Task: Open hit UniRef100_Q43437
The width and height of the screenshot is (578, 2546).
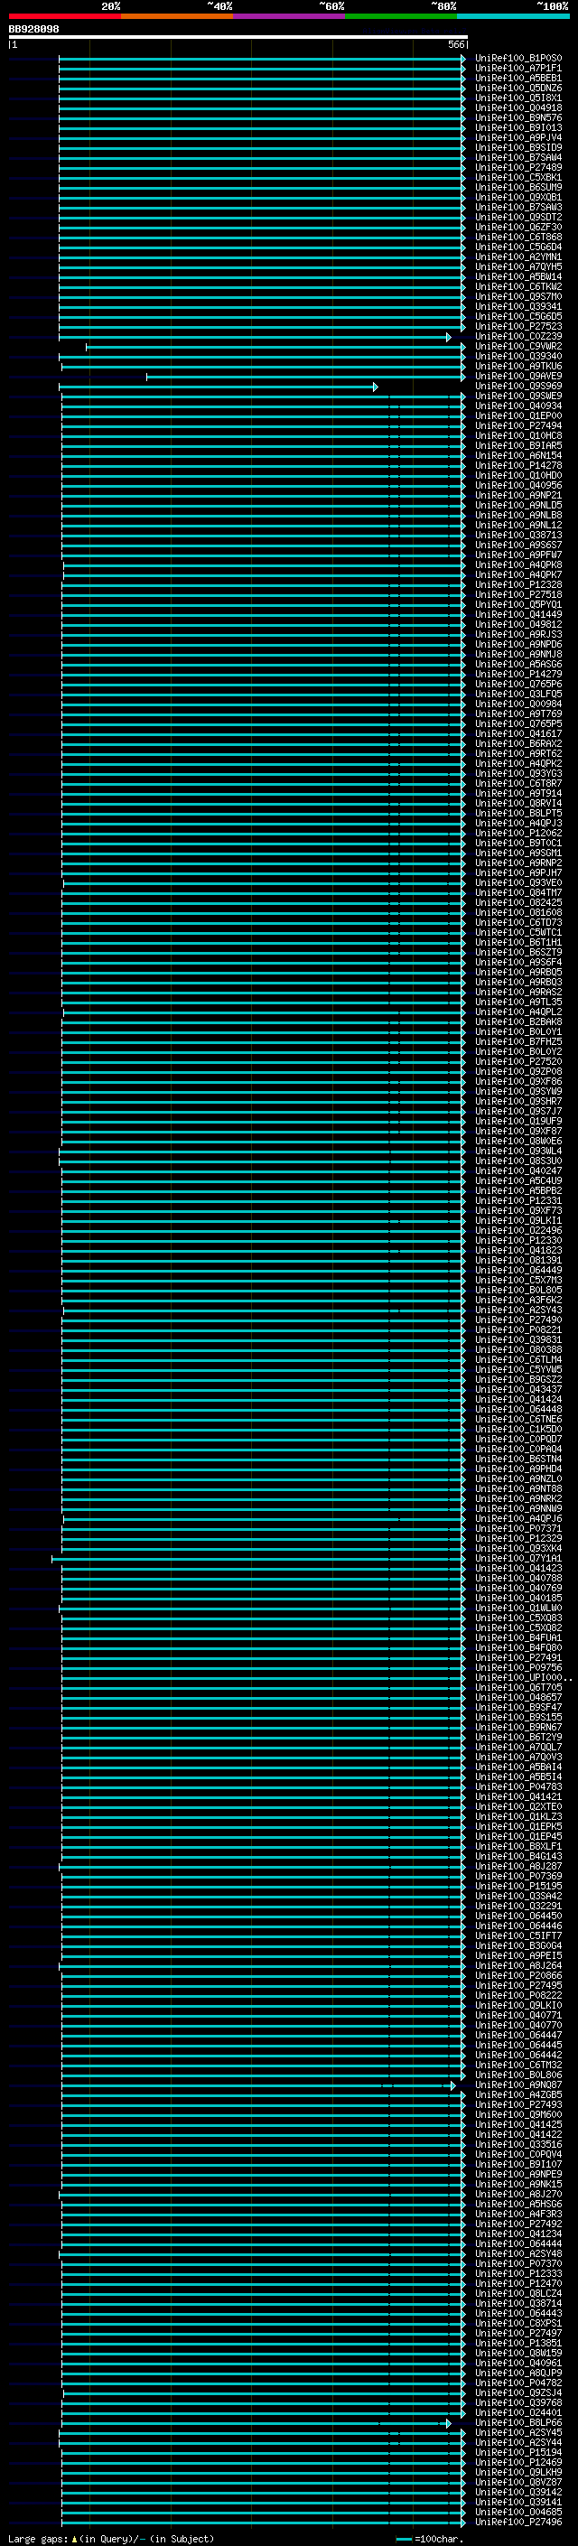Action: (517, 1390)
